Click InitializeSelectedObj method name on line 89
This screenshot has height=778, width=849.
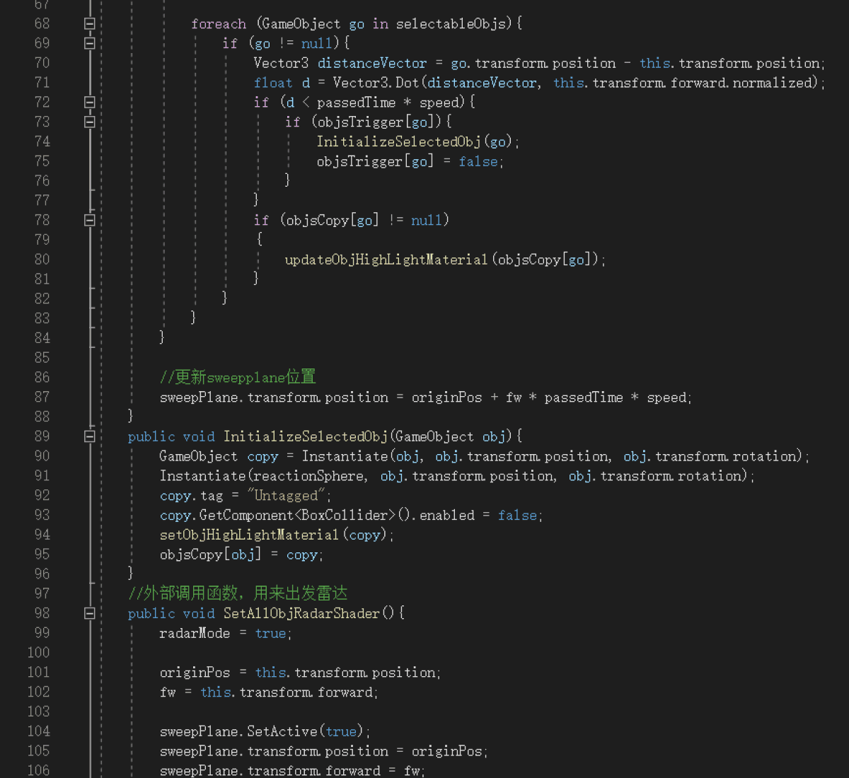[x=306, y=436]
